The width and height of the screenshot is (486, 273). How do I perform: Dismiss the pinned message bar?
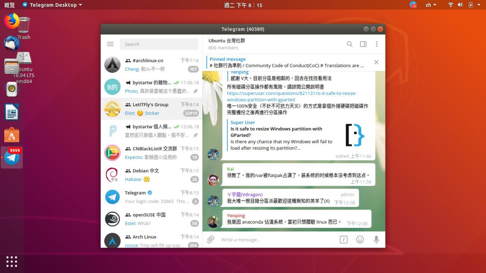pos(376,62)
